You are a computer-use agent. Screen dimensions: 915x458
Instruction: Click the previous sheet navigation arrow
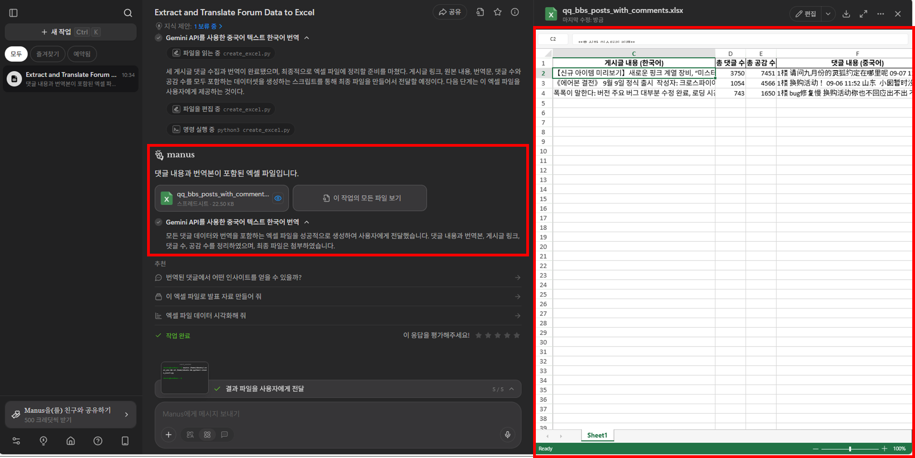[548, 436]
